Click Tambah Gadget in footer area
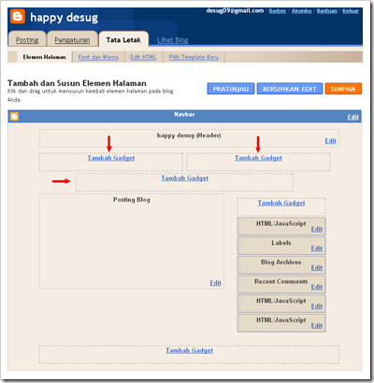The image size is (374, 383). [189, 350]
